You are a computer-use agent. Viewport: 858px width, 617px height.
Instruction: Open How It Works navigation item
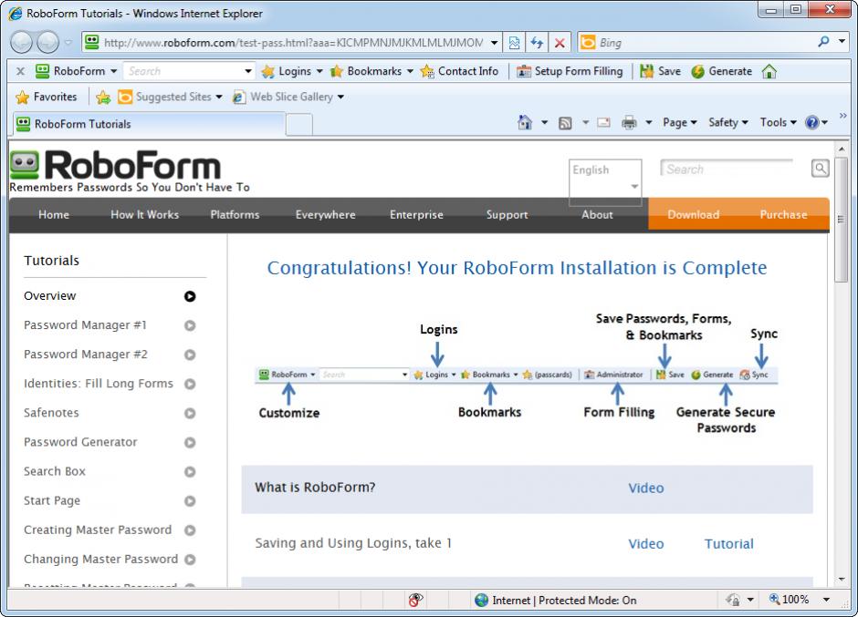click(144, 215)
